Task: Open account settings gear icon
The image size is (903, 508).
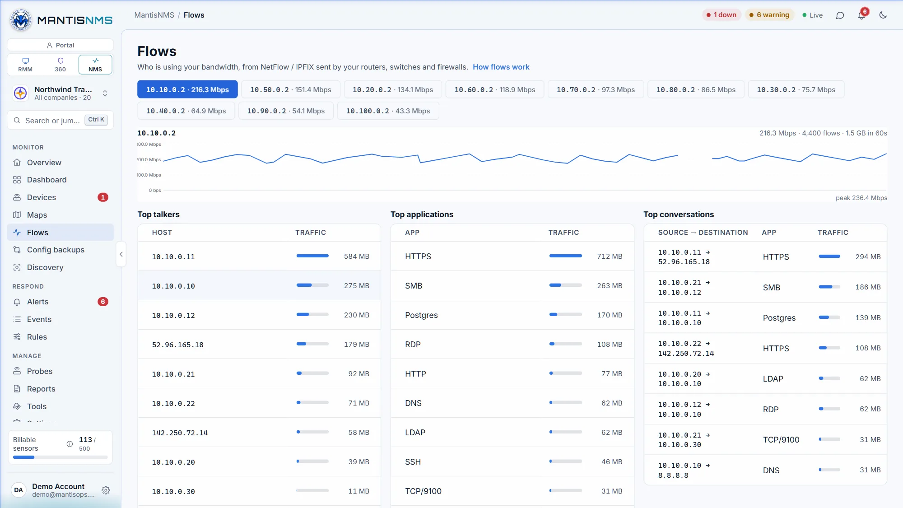Action: click(106, 490)
